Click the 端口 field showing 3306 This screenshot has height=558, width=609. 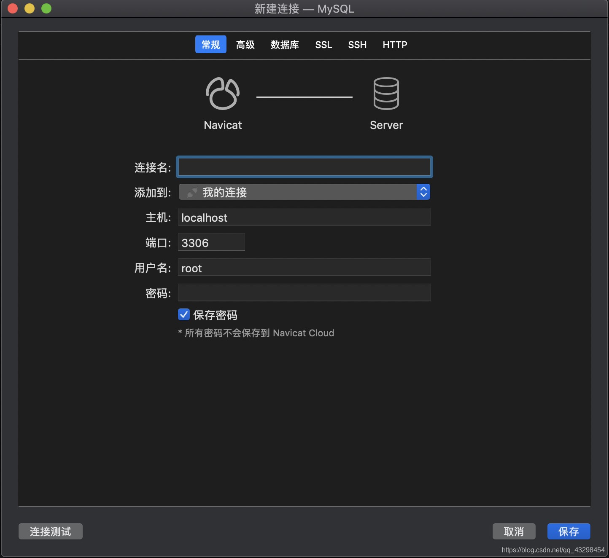click(x=212, y=242)
